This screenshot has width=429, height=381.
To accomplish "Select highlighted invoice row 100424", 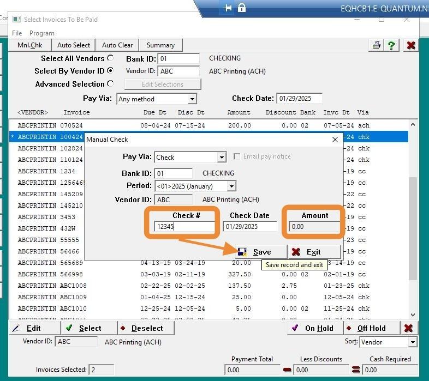I will tap(208, 137).
